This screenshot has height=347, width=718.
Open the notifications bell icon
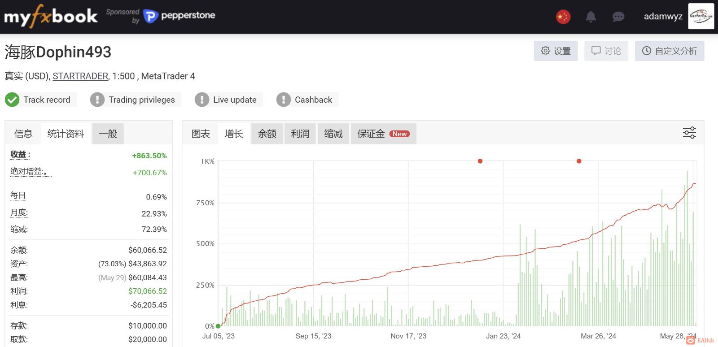591,17
